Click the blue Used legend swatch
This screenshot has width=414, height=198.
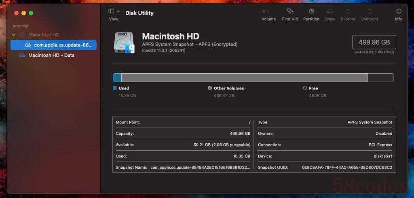point(115,88)
